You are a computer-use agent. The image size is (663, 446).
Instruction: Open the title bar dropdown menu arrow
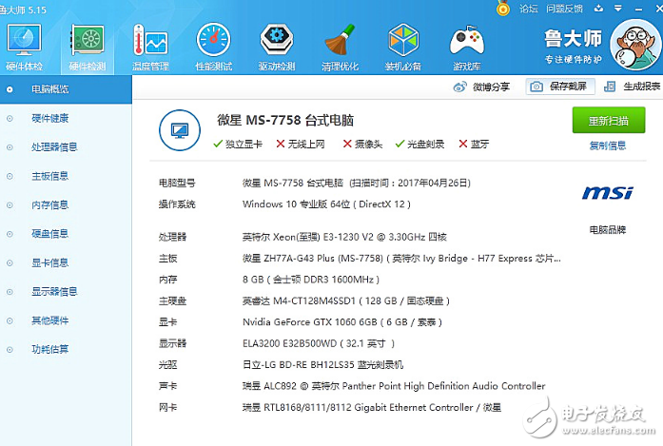pyautogui.click(x=618, y=8)
